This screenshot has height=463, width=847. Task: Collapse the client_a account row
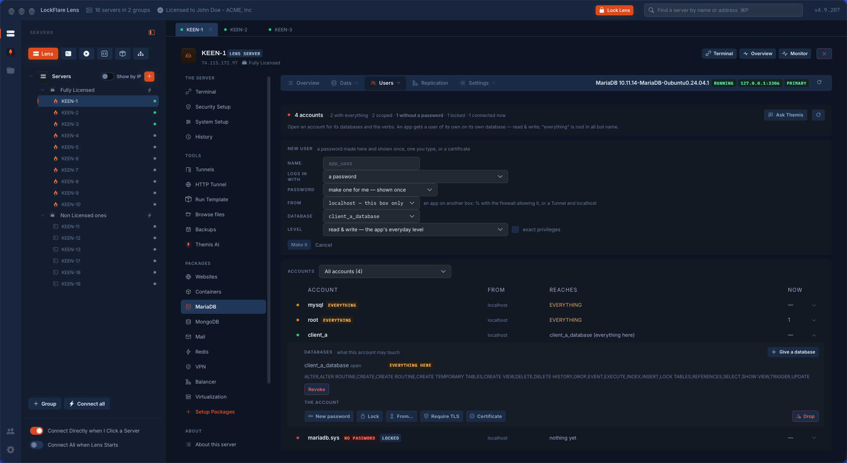[x=814, y=335]
